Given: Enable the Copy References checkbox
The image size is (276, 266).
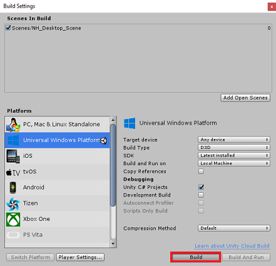Looking at the screenshot, I should (x=201, y=171).
